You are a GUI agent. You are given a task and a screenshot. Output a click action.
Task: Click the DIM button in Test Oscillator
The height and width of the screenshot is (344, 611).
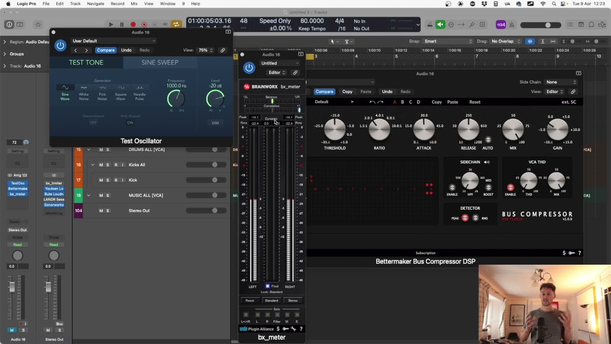pos(215,123)
